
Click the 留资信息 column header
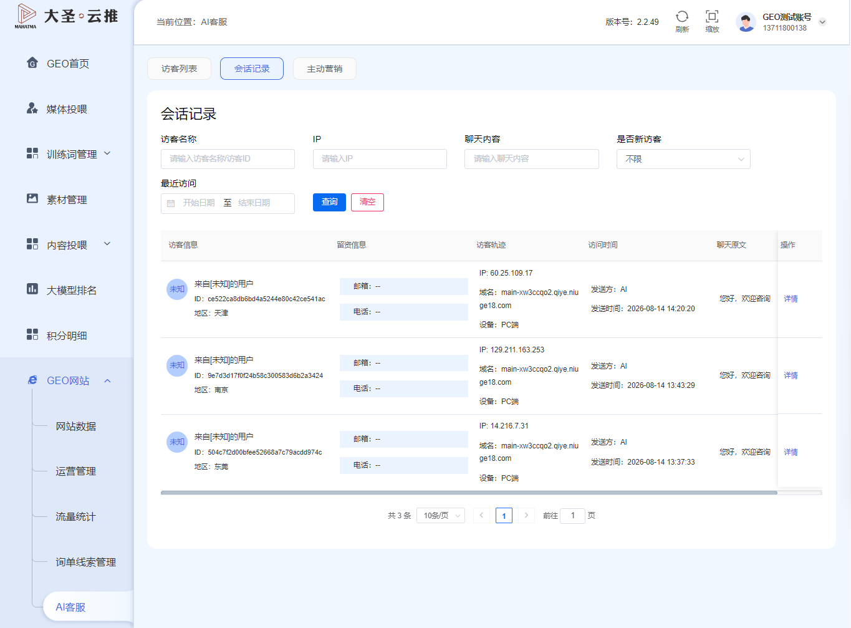pos(351,245)
